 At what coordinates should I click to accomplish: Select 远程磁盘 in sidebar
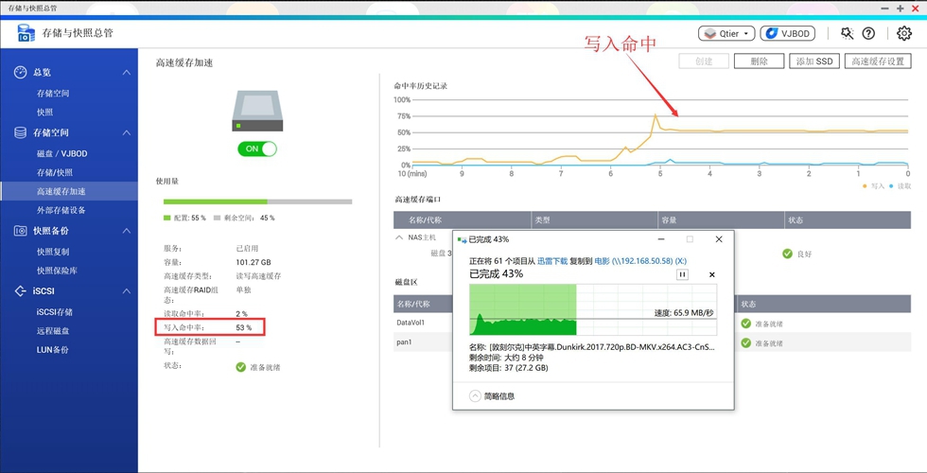[53, 331]
